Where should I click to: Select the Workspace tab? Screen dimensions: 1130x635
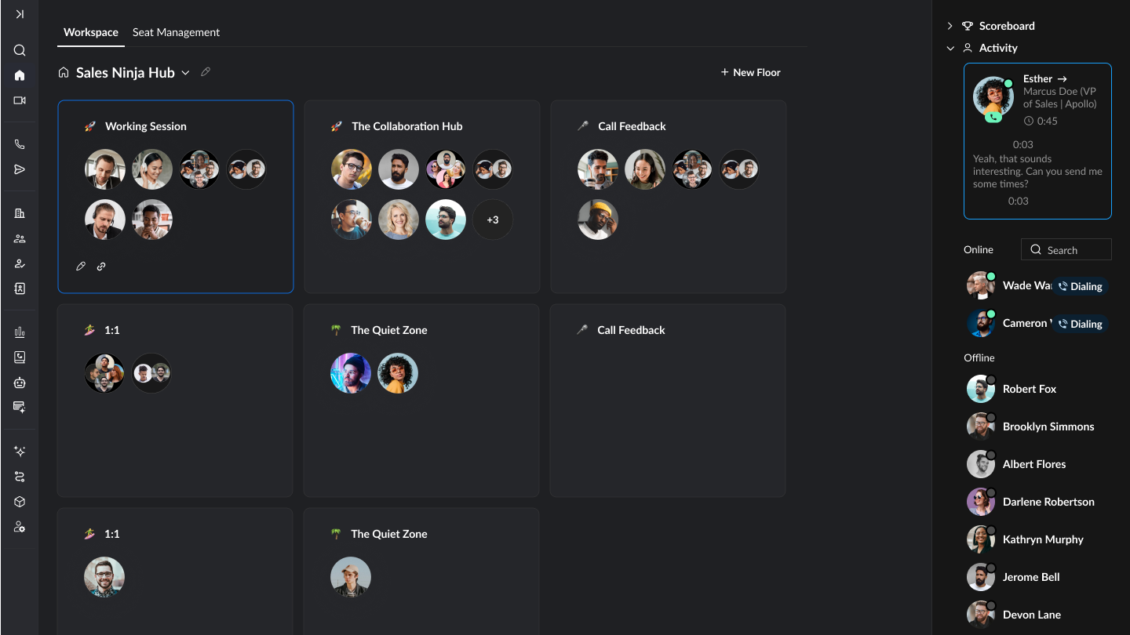pos(91,32)
